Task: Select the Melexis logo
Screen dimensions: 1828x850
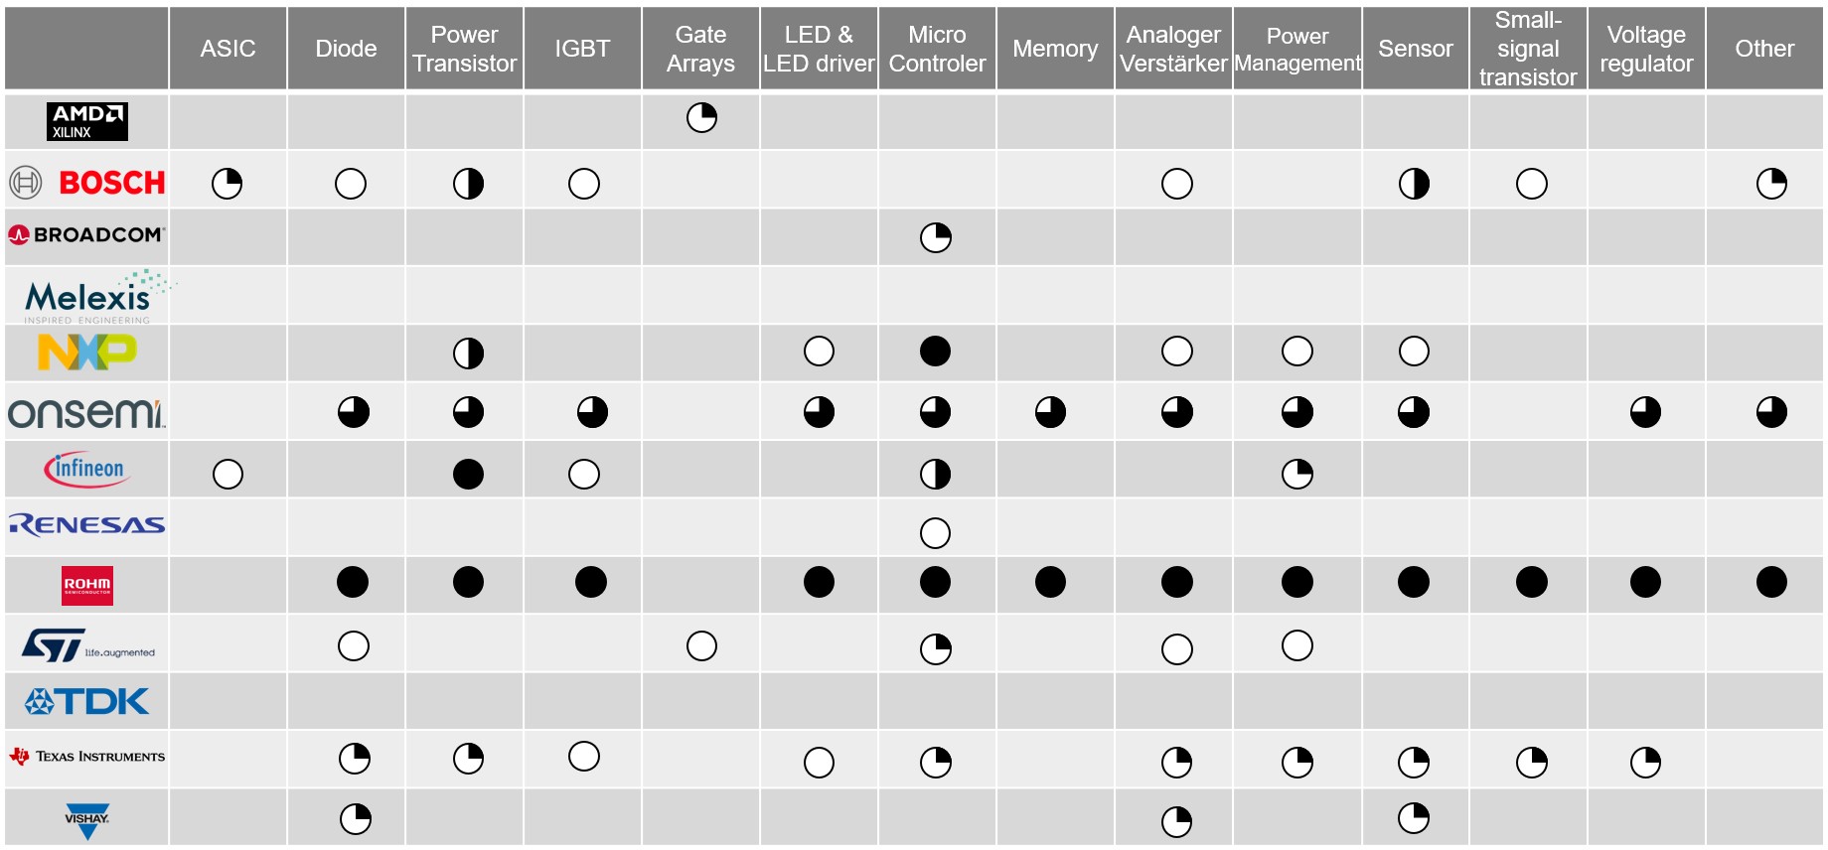Action: (97, 297)
